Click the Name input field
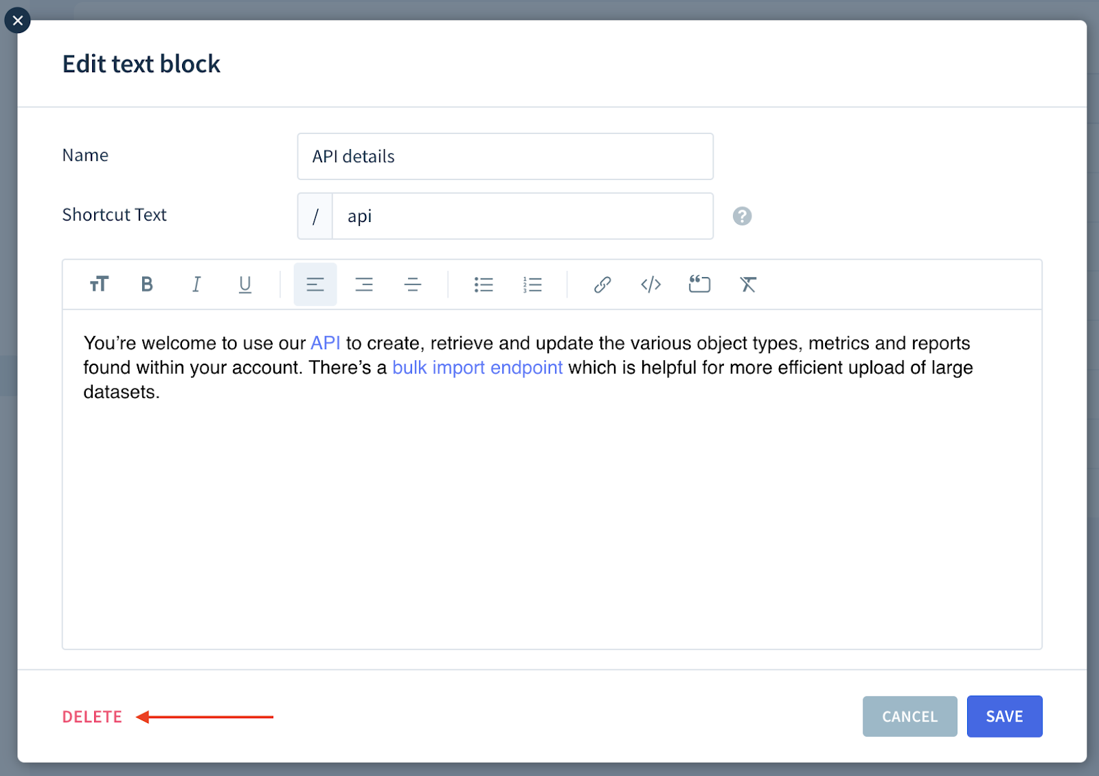Viewport: 1099px width, 776px height. click(x=506, y=157)
